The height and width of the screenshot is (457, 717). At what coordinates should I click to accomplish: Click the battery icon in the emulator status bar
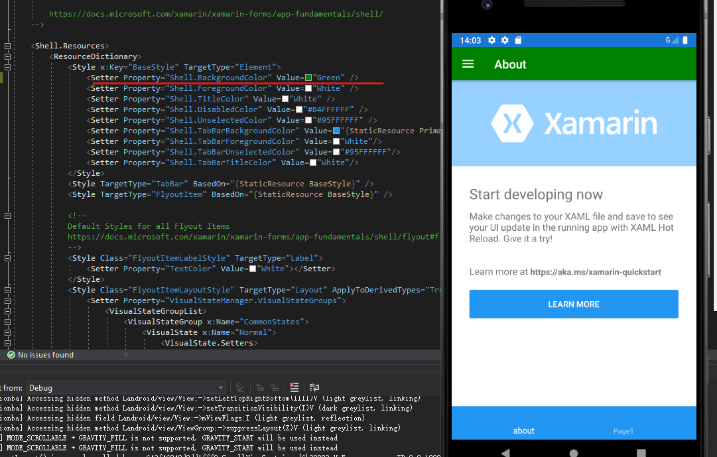tap(685, 40)
